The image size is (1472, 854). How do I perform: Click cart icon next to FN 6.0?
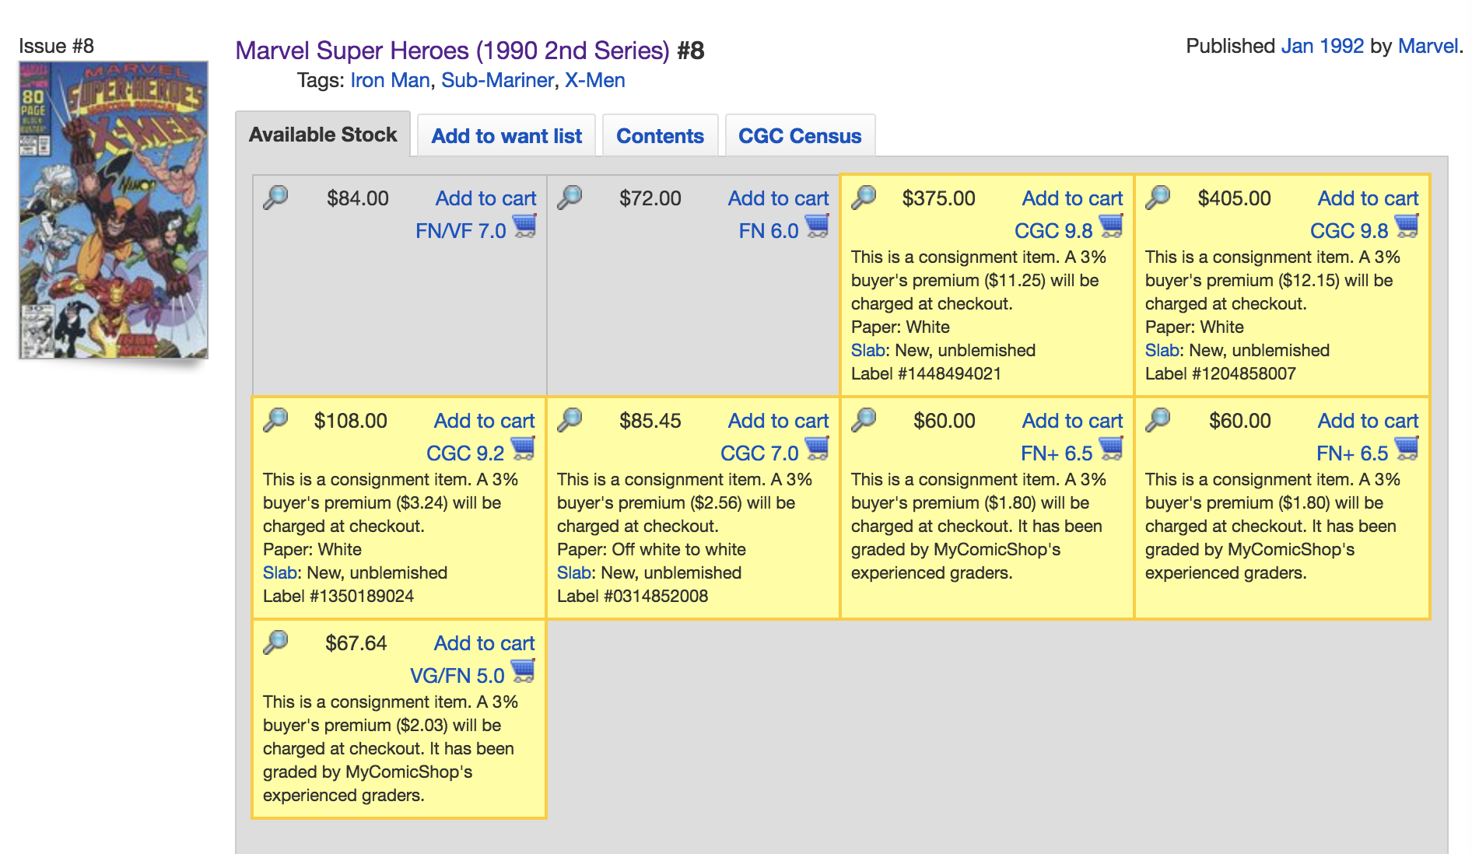point(817,226)
